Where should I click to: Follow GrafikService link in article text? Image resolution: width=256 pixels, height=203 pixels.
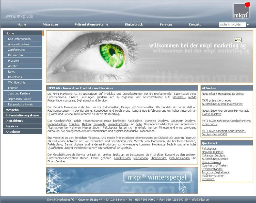tap(122, 158)
